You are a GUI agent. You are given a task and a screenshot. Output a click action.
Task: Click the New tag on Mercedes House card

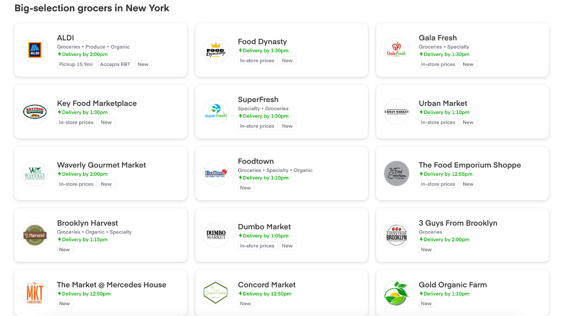65,303
